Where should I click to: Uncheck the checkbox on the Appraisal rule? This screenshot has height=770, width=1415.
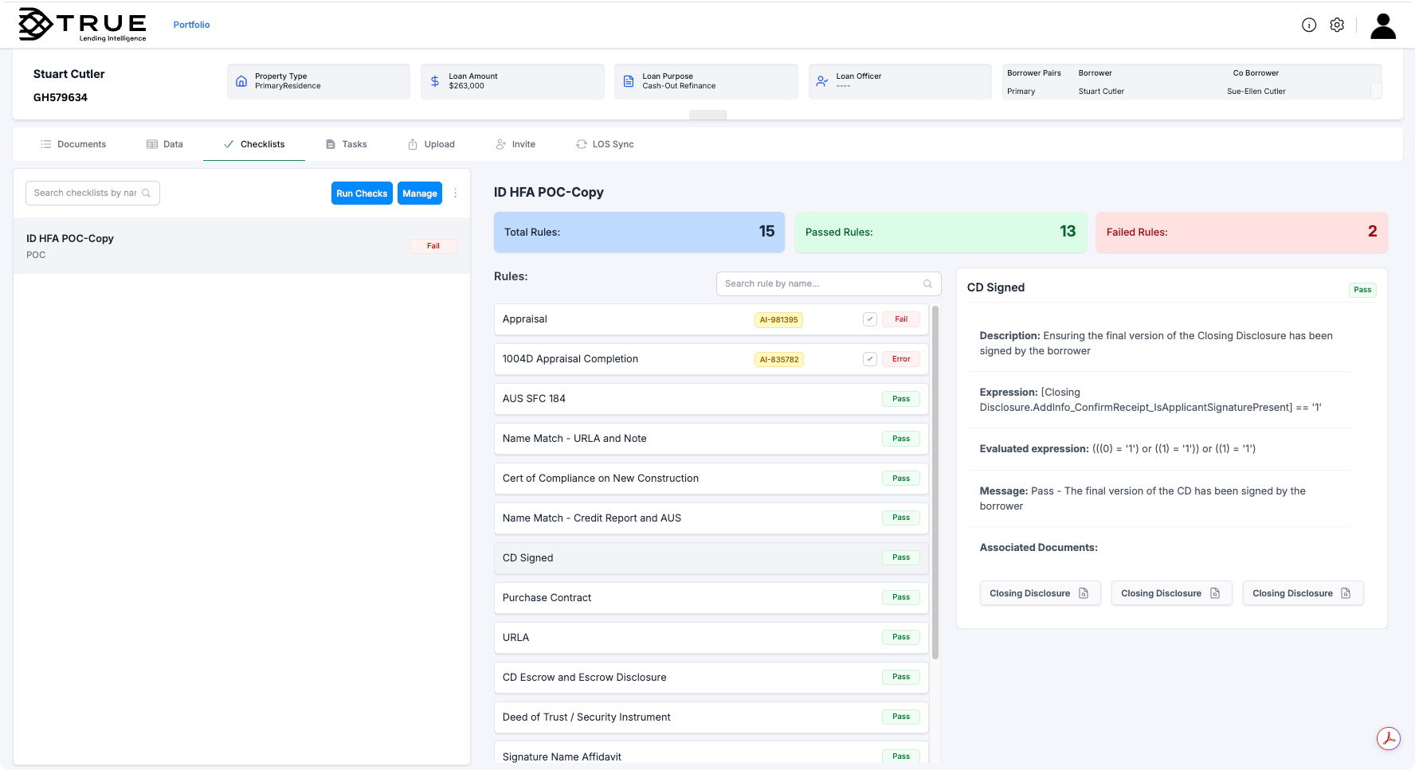[870, 319]
